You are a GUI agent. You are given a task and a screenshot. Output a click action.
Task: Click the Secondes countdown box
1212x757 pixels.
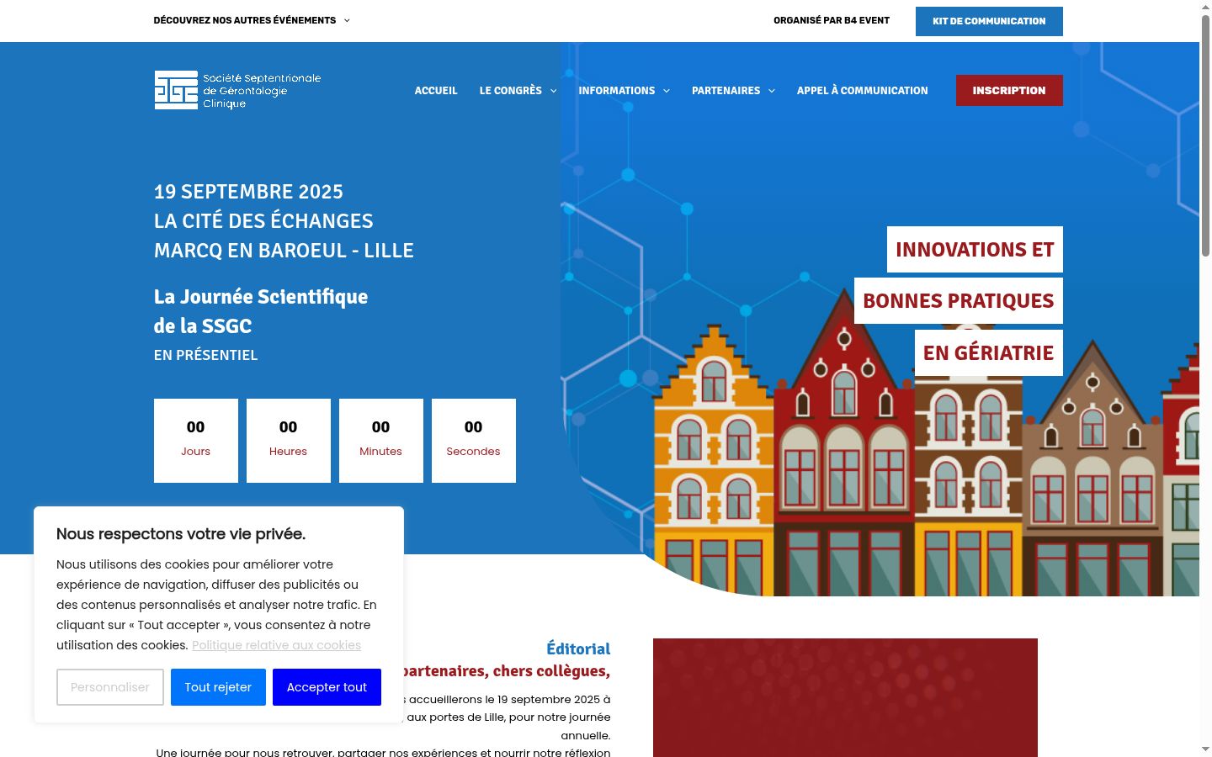[x=474, y=441]
